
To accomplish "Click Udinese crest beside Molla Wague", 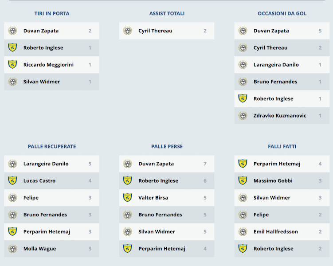I will click(12, 249).
